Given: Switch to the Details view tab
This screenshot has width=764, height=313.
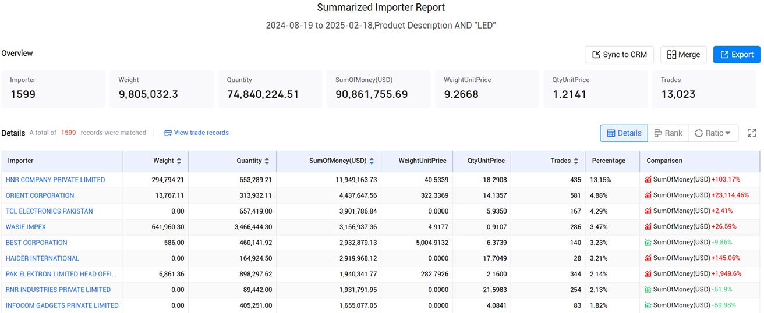Looking at the screenshot, I should 624,133.
